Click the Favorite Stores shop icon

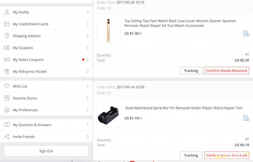(x=7, y=98)
